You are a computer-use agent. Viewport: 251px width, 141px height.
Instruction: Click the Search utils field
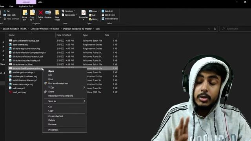(x=235, y=29)
